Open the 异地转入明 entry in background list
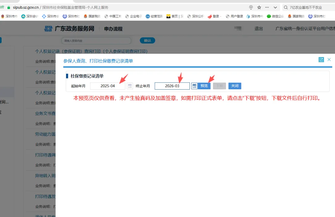The image size is (335, 217). point(45,175)
